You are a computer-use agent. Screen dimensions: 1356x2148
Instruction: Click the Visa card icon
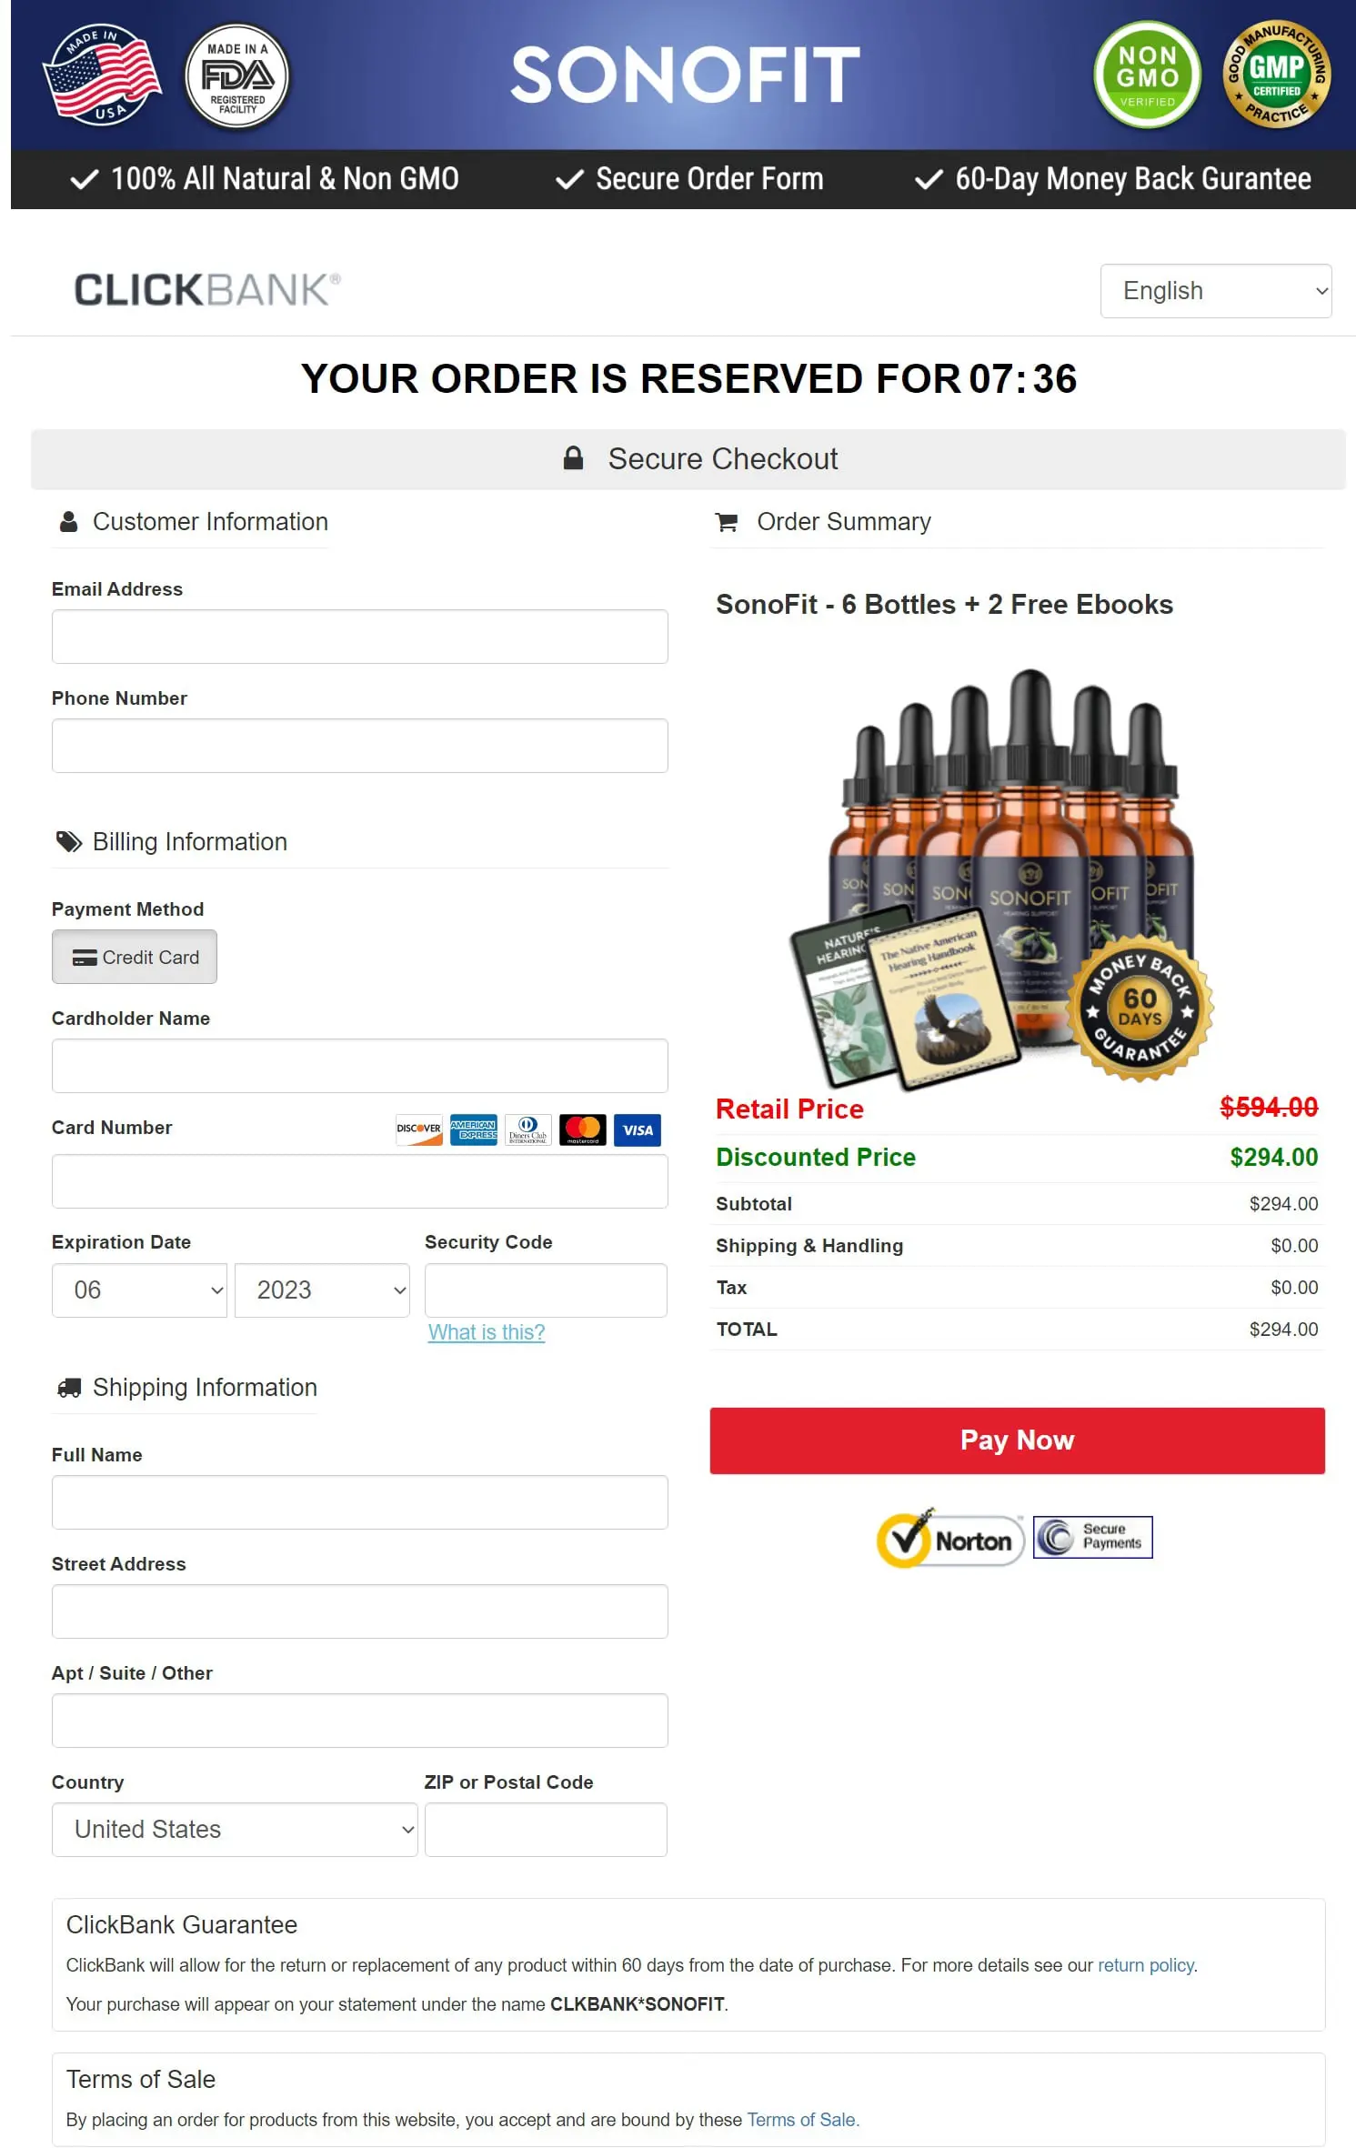pyautogui.click(x=638, y=1129)
